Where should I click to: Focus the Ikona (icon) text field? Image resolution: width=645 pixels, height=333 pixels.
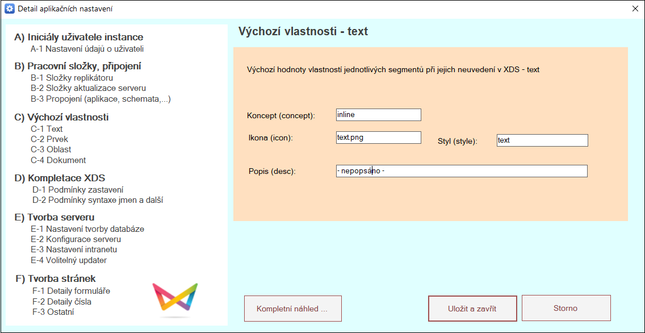(378, 138)
